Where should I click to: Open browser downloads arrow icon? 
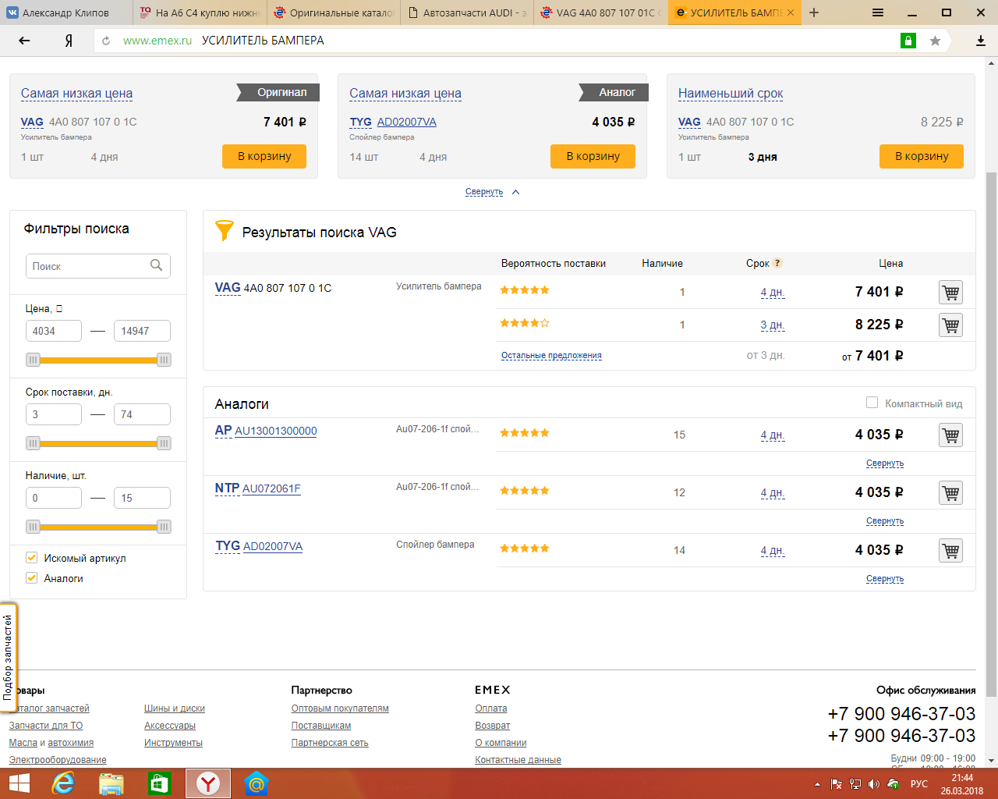point(980,41)
